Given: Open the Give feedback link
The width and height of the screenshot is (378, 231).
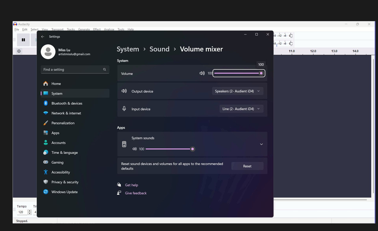Looking at the screenshot, I should coord(136,193).
